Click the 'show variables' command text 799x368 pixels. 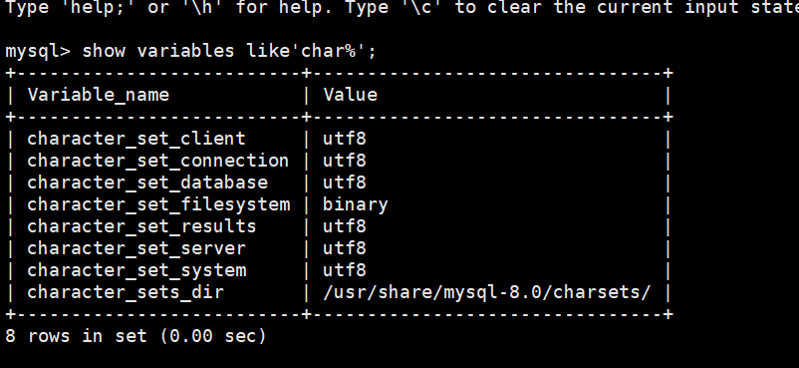[x=158, y=51]
